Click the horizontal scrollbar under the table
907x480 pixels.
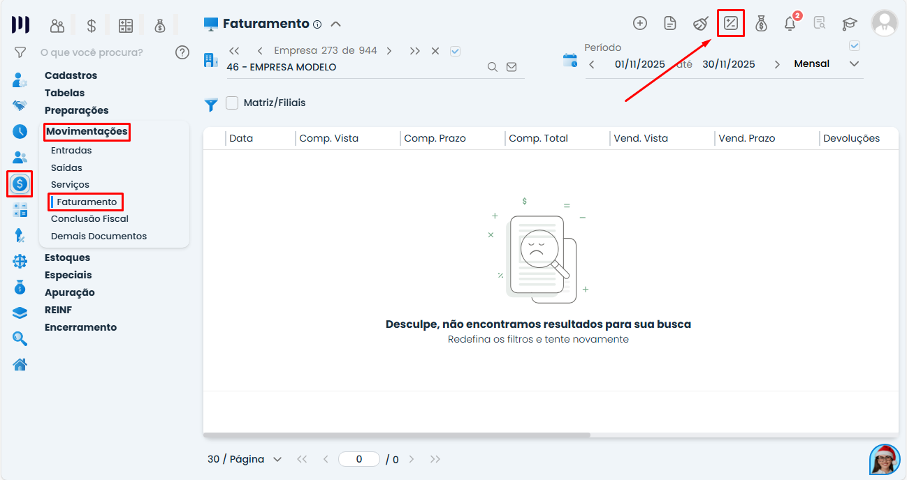pyautogui.click(x=397, y=435)
